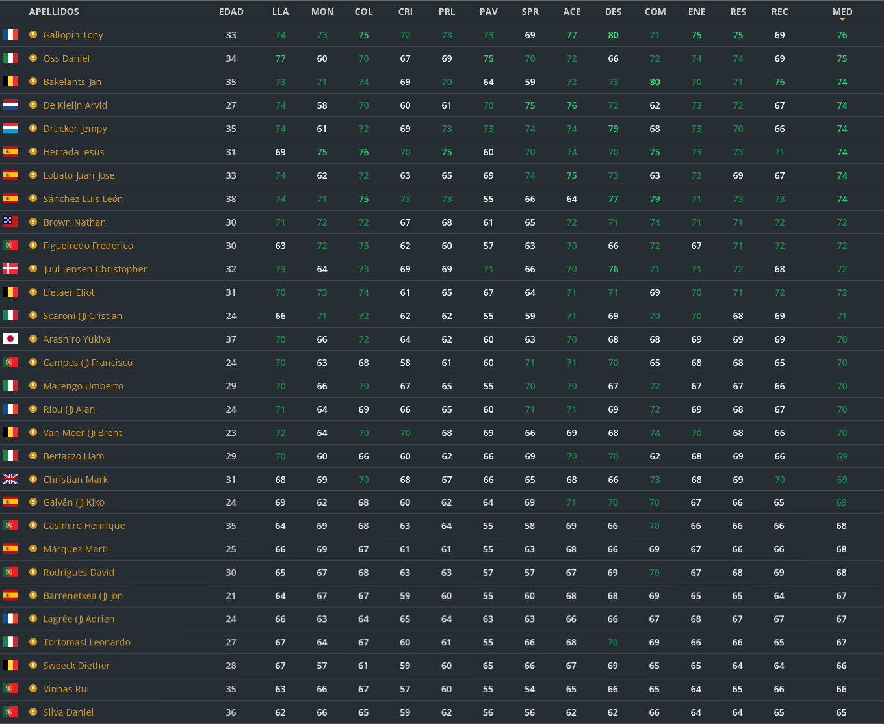Screen dimensions: 884x724
Task: Click the warning icon next to Van Moer Brent
Action: pyautogui.click(x=33, y=432)
